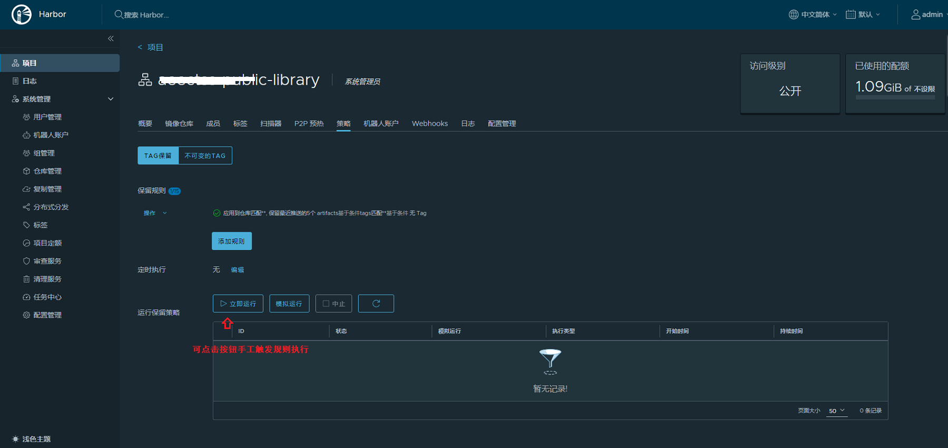The width and height of the screenshot is (948, 448).
Task: Click the globe language icon
Action: tap(793, 14)
